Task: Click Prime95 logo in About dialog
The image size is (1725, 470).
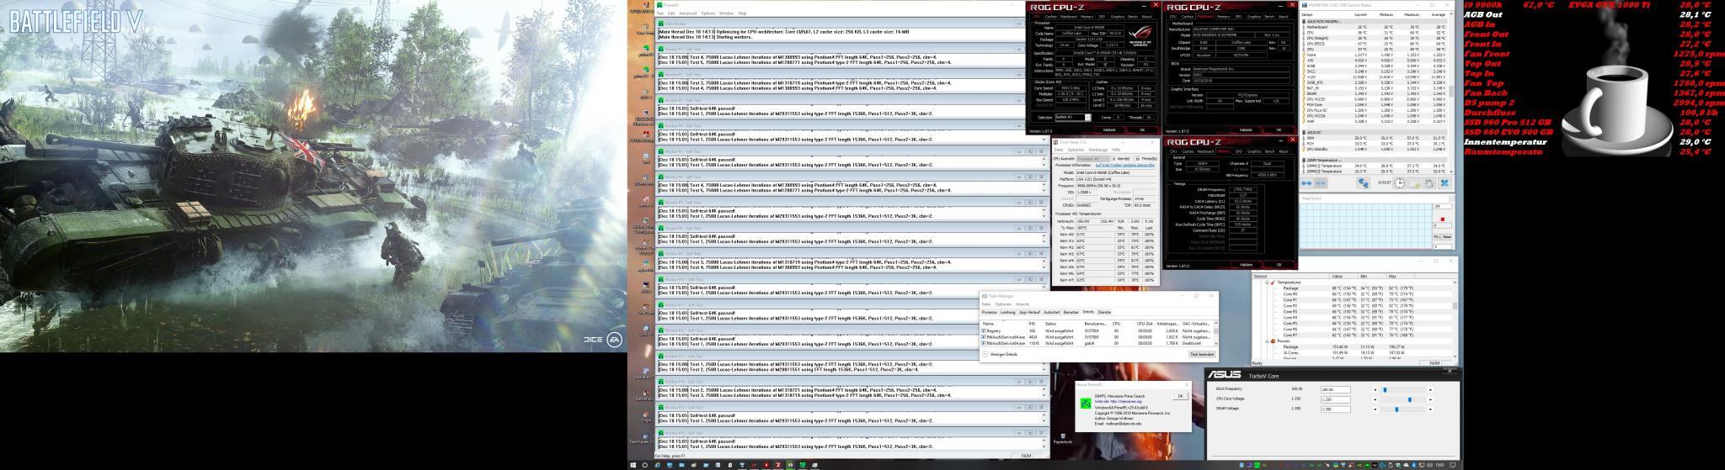Action: [x=1086, y=404]
